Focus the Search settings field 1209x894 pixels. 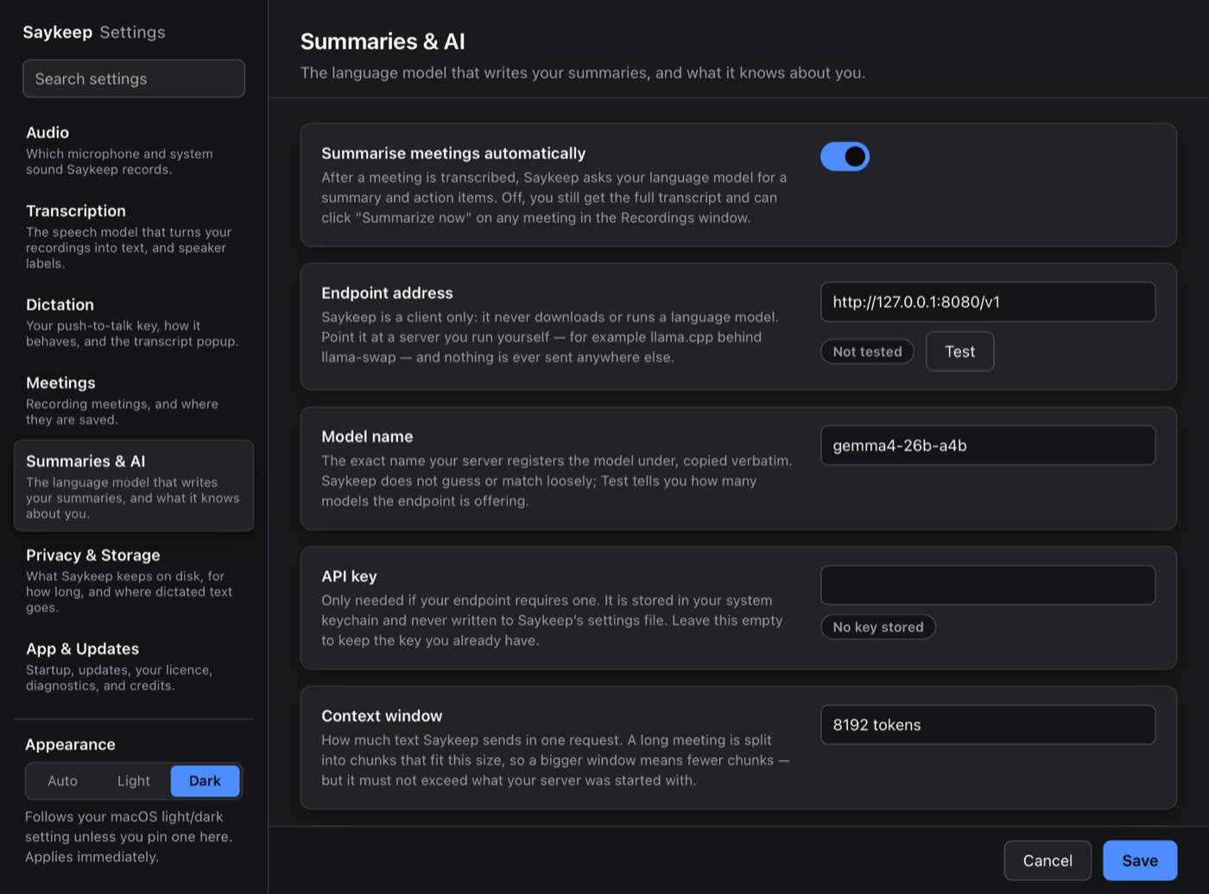pos(134,79)
